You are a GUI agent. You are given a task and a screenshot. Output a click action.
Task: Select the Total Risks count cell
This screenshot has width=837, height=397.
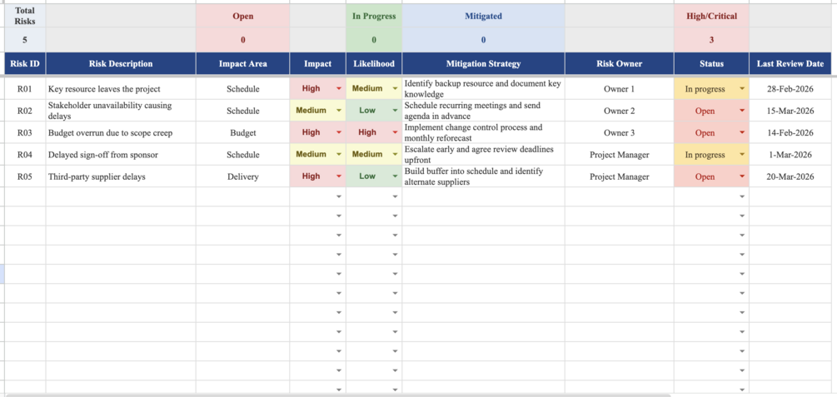[25, 40]
